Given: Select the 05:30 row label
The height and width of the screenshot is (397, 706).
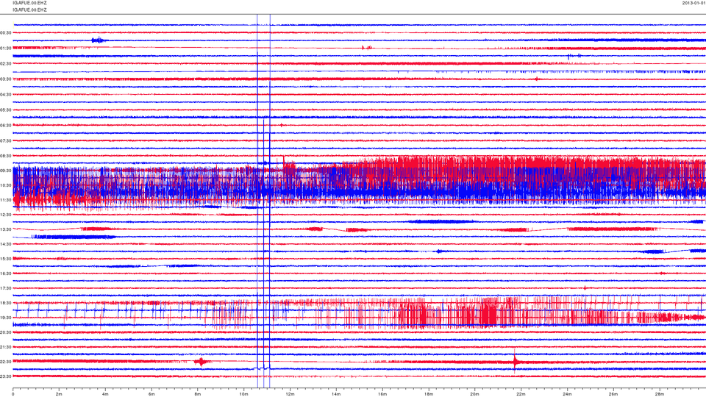Looking at the screenshot, I should [6, 110].
